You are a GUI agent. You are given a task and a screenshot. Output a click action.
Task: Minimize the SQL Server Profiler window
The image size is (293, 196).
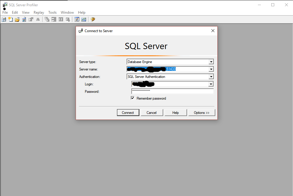click(259, 5)
